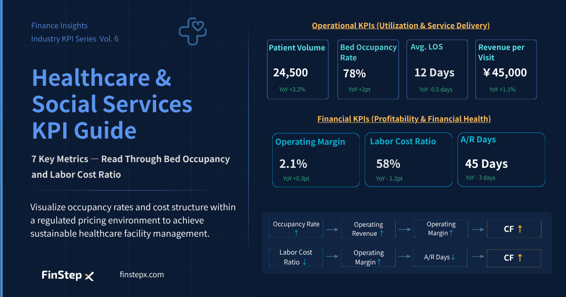Viewport: 566px width, 297px height.
Task: Click arrow connector between Occupancy Rate and Operating Revenue
Action: [x=332, y=230]
